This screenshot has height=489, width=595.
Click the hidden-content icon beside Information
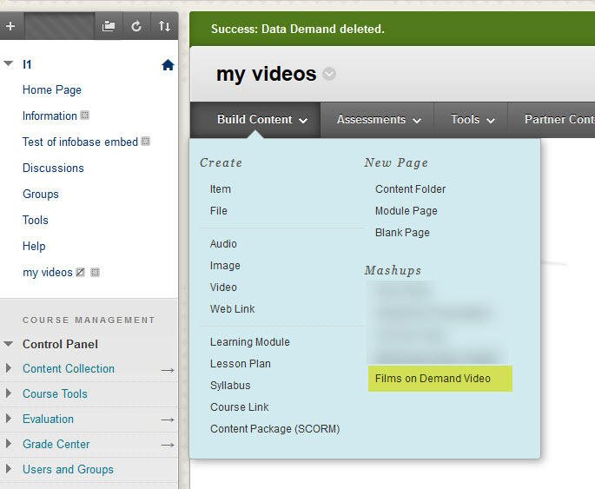[x=85, y=116]
